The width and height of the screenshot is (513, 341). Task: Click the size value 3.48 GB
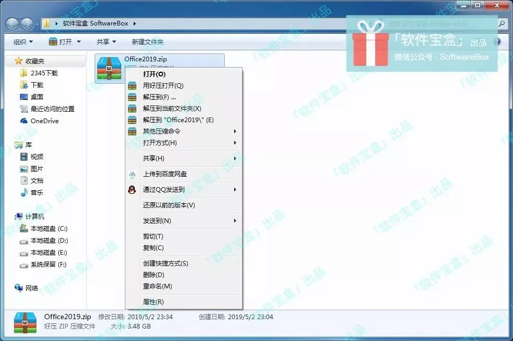(139, 326)
